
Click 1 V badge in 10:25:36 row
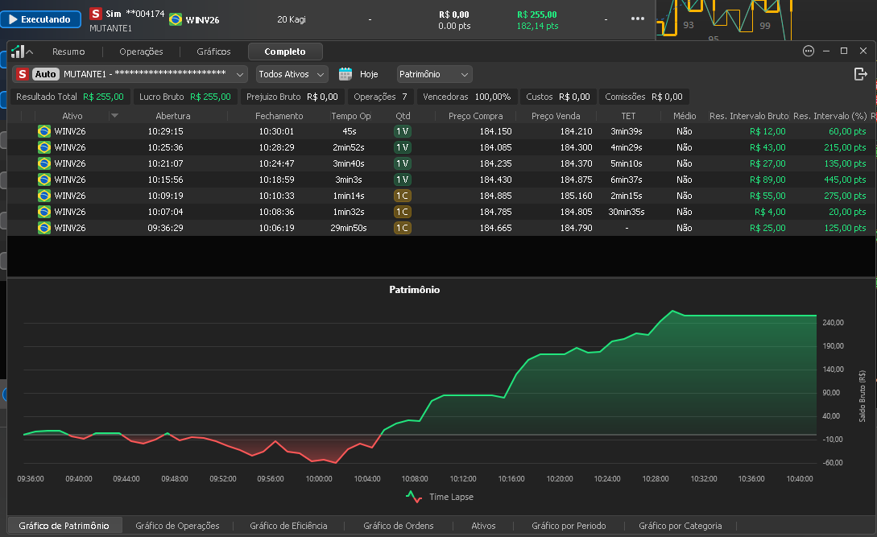[x=402, y=147]
